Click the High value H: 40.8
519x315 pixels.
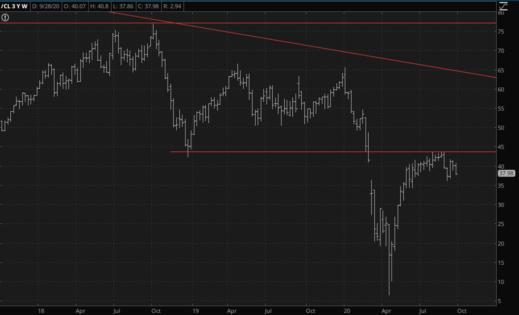pyautogui.click(x=99, y=6)
